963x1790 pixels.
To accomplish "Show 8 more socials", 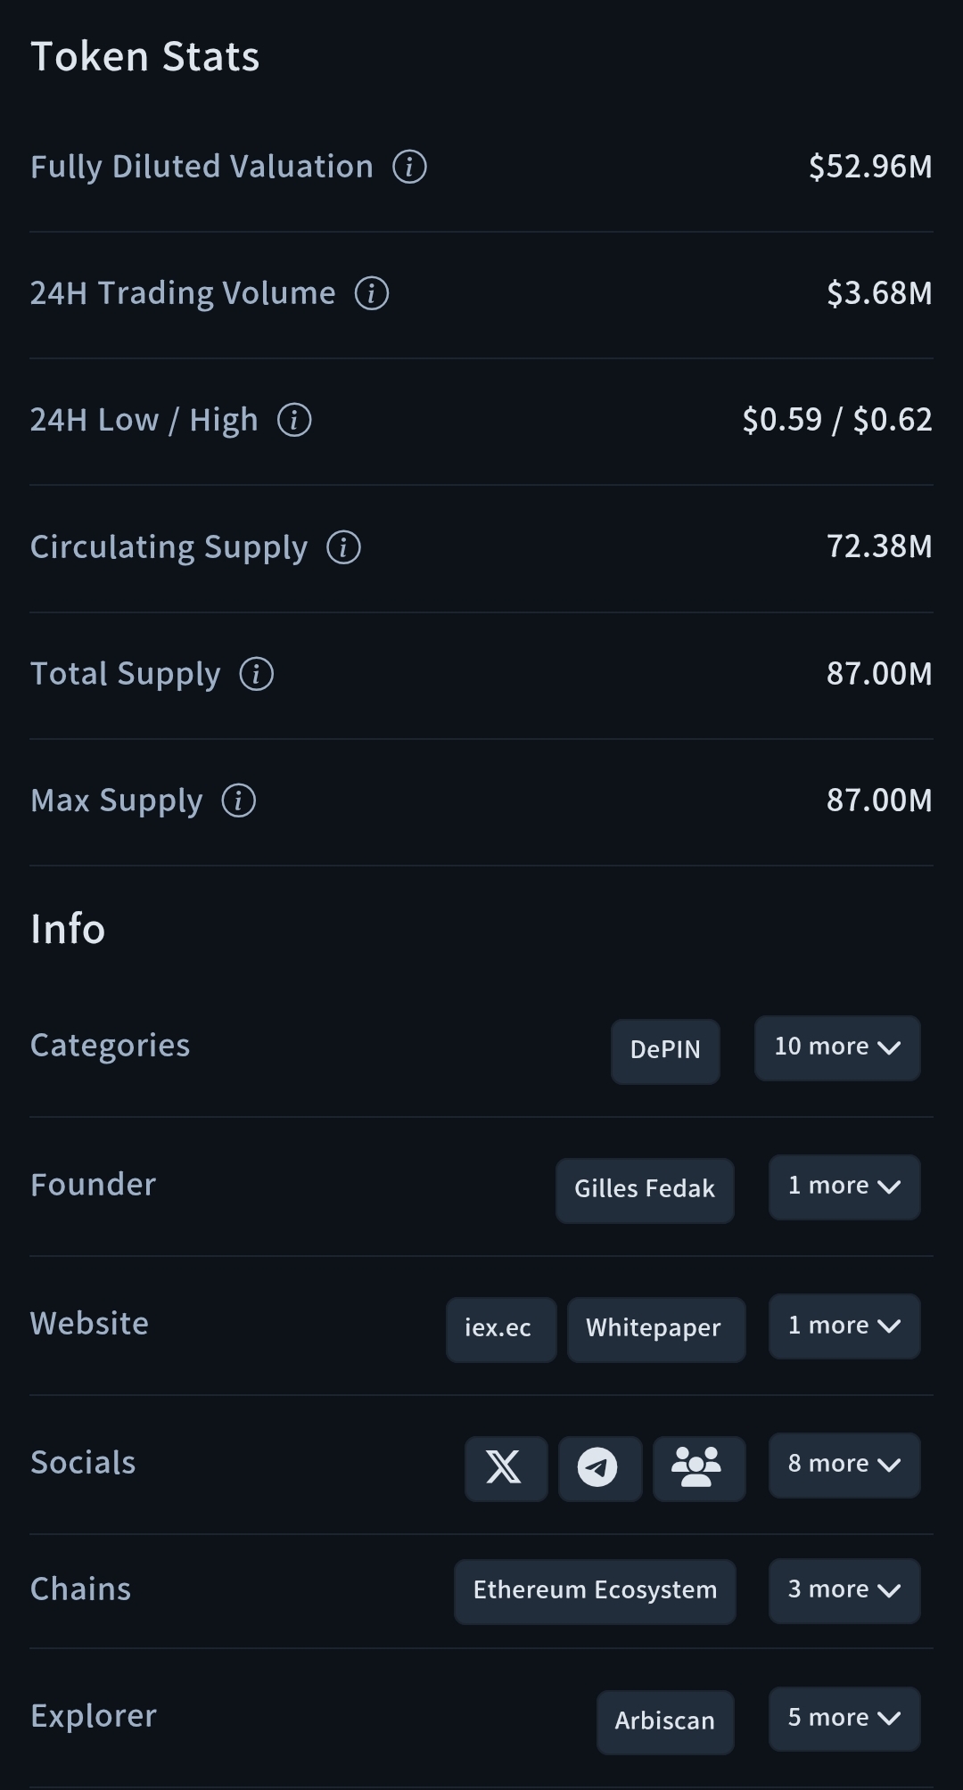I will (844, 1465).
